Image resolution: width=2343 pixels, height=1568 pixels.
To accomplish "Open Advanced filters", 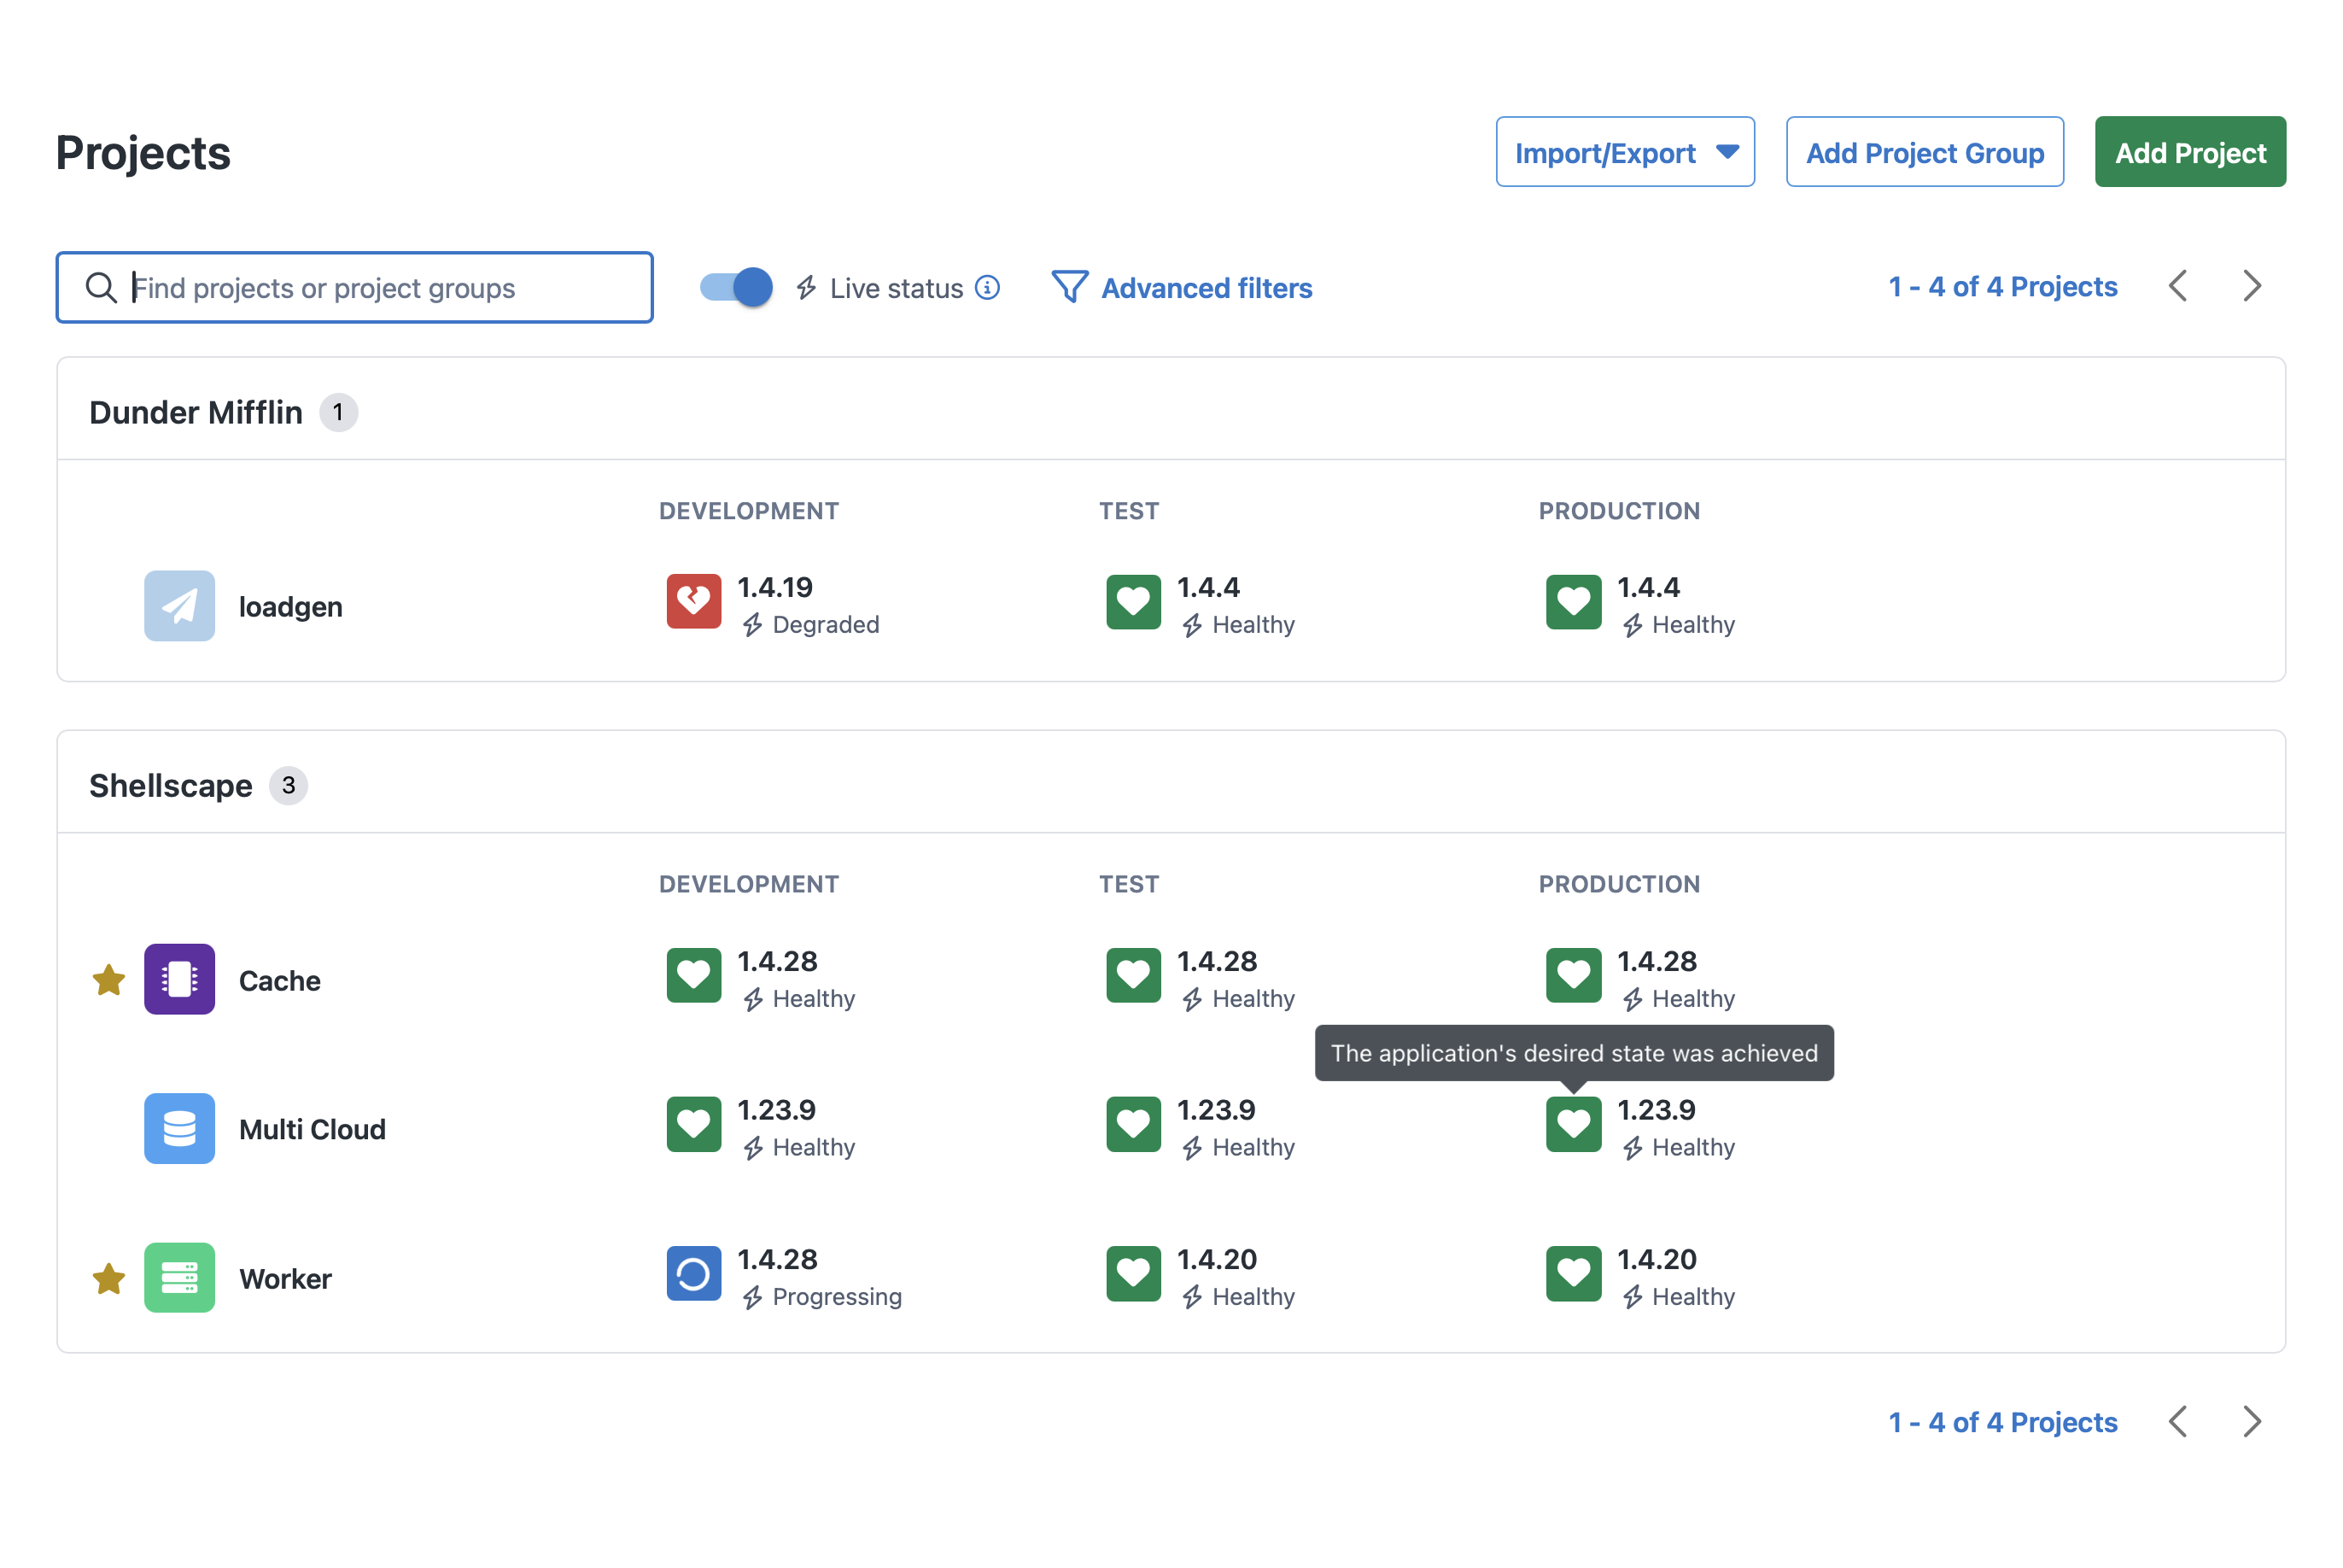I will 1205,288.
